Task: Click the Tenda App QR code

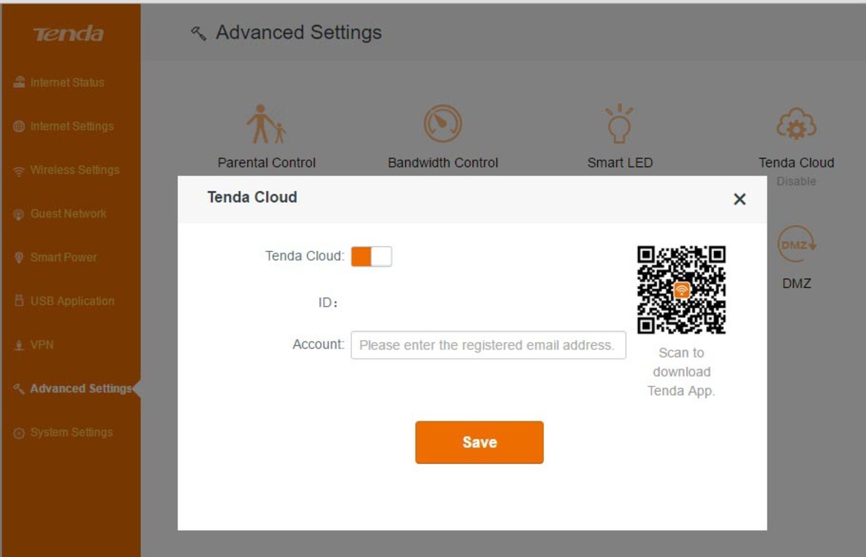Action: (x=681, y=290)
